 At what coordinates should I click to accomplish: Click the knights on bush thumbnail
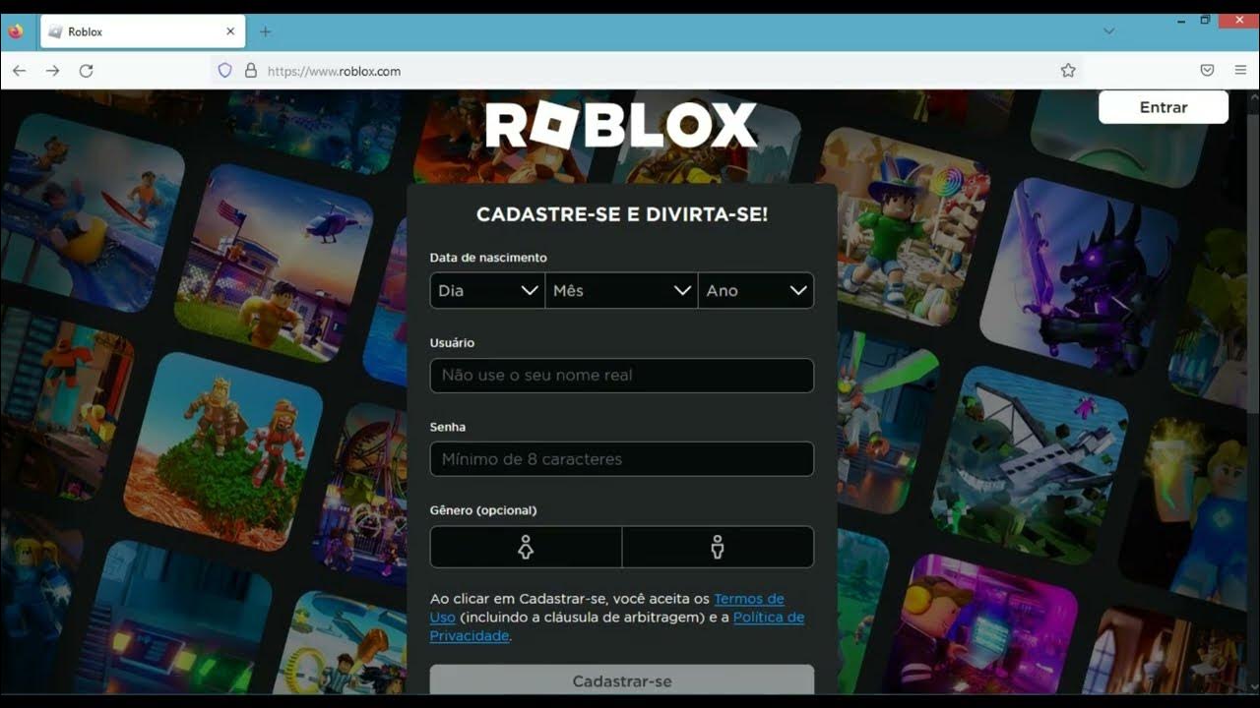(x=222, y=452)
